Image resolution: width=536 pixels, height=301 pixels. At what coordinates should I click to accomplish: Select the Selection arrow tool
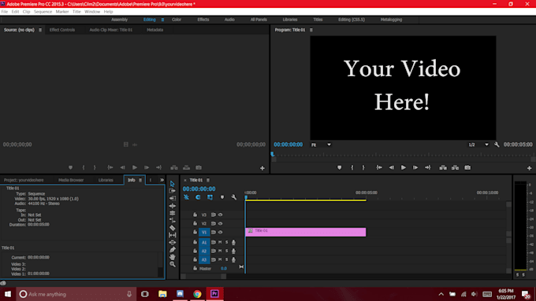point(173,184)
